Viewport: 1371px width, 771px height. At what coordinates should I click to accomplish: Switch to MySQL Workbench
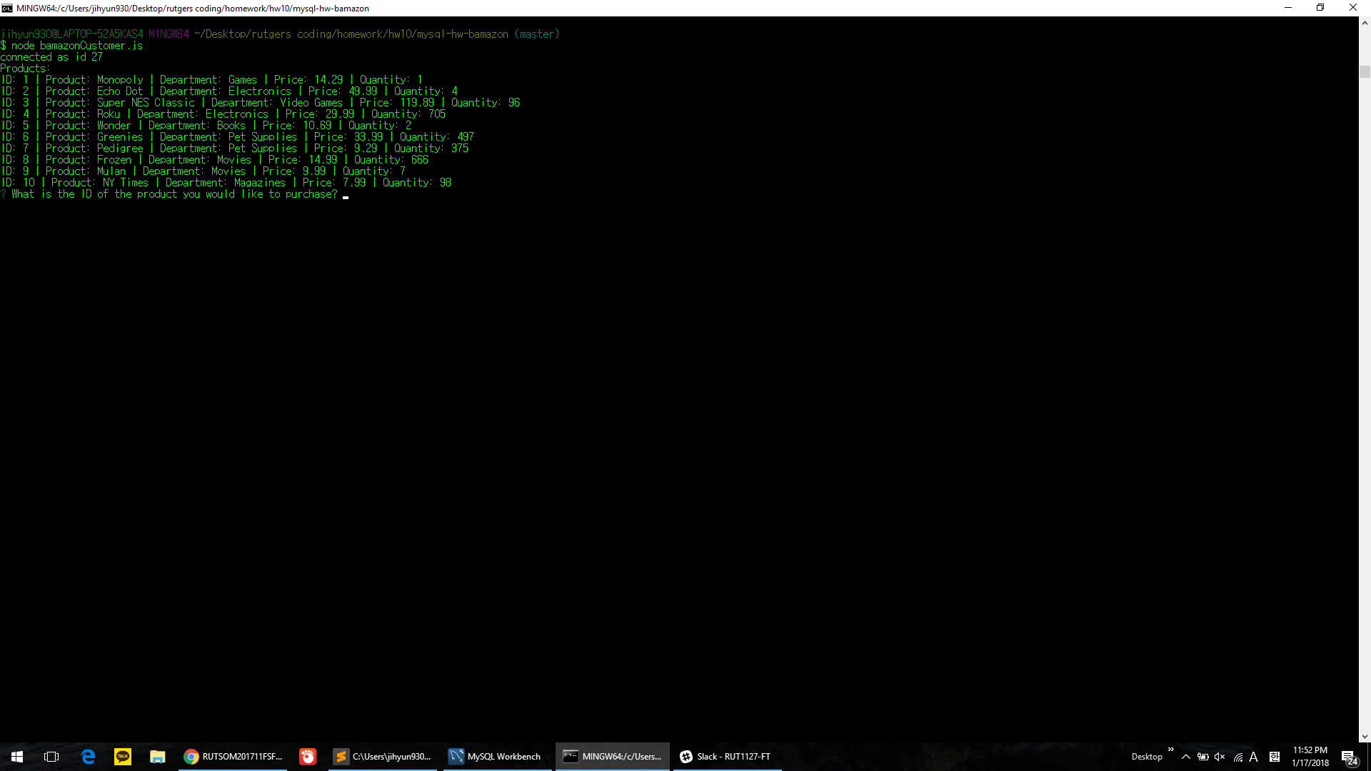[496, 756]
